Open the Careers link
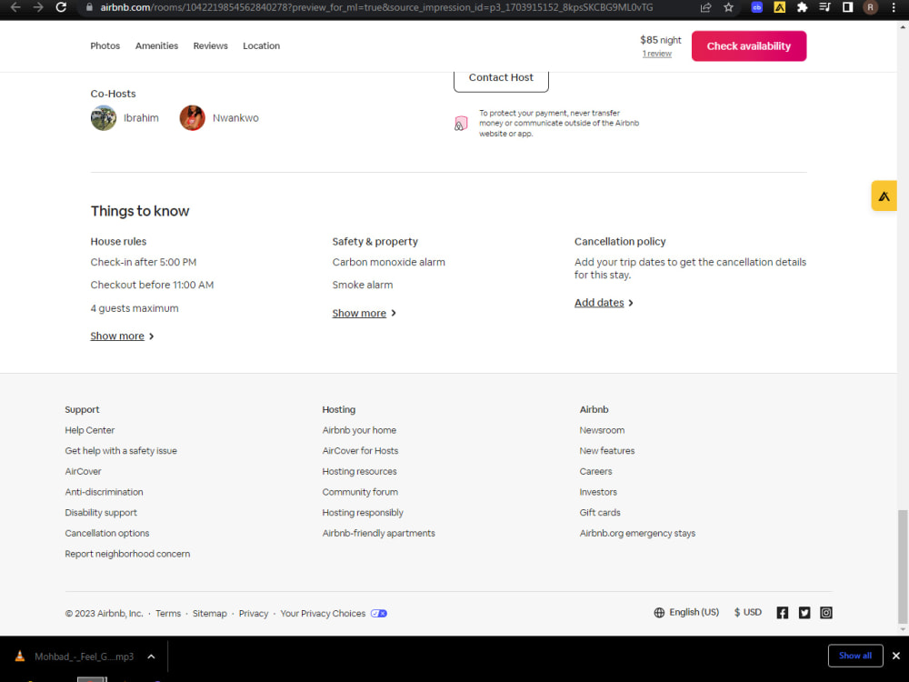Screen dimensions: 909x682 tap(596, 471)
